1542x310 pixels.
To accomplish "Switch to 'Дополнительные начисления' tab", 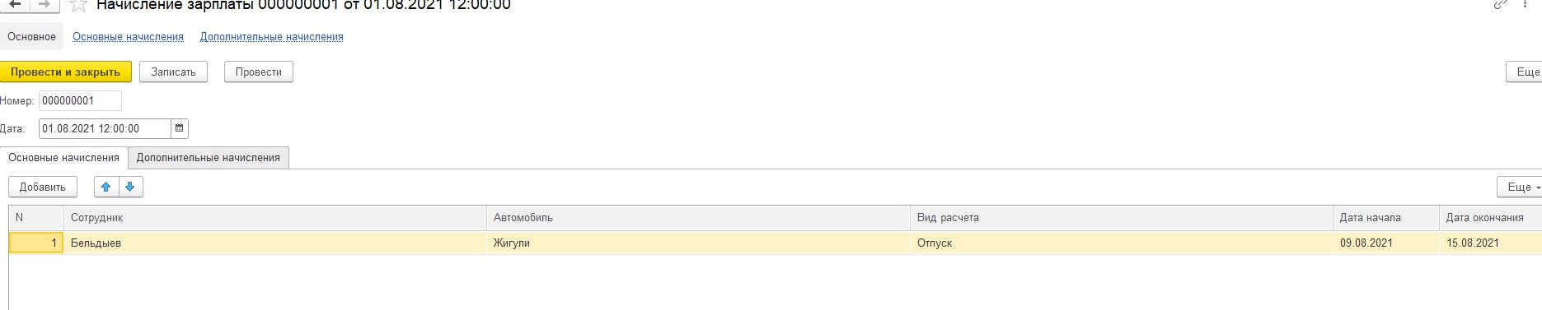I will [209, 157].
